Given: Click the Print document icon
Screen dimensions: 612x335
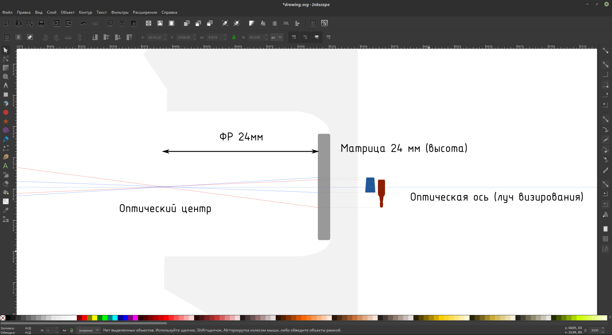Looking at the screenshot, I should [x=41, y=23].
